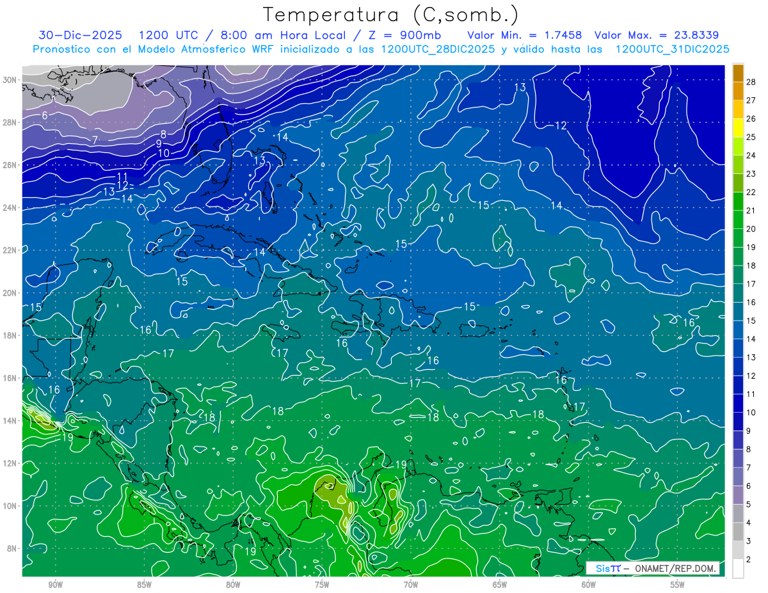Click the '1200UTC_31DIC2025' valid-until time
Screen dimensions: 768x593
pyautogui.click(x=673, y=49)
